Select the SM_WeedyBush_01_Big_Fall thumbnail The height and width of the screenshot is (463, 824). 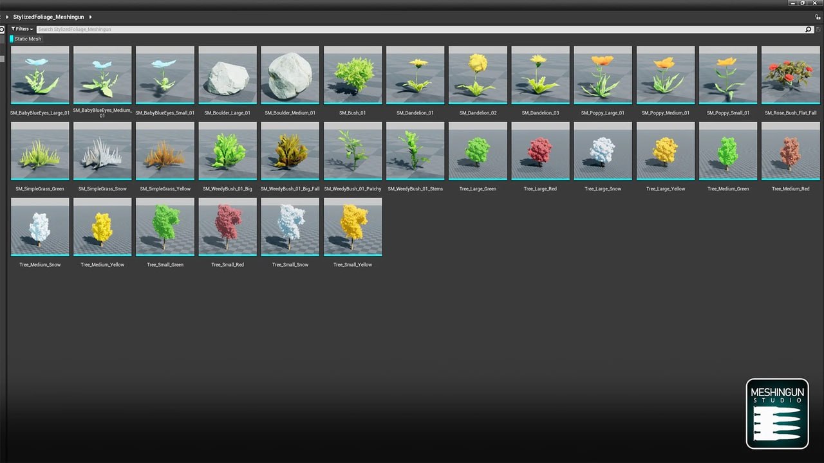290,151
